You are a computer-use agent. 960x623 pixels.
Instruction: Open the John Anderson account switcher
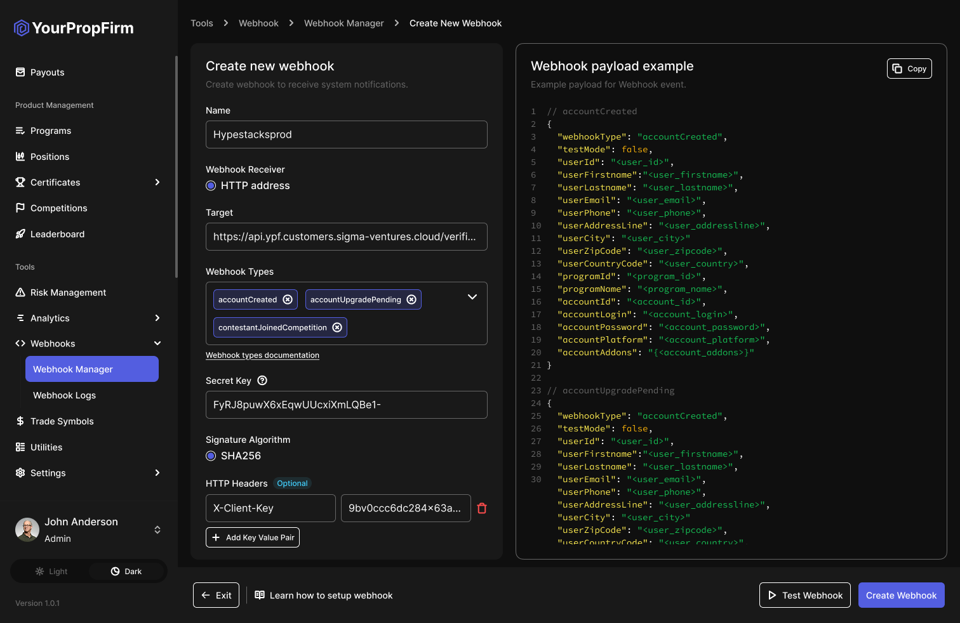(x=157, y=530)
